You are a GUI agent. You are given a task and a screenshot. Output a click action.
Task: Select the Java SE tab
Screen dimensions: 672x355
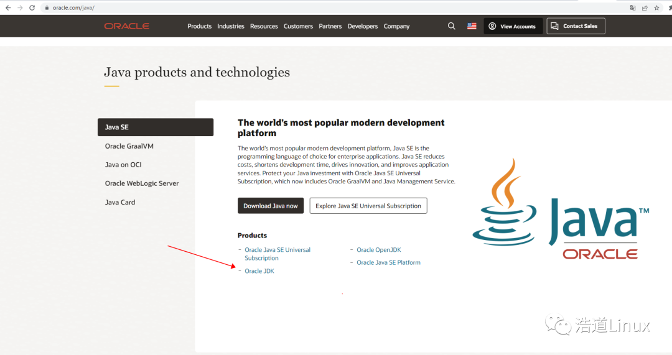pyautogui.click(x=156, y=127)
